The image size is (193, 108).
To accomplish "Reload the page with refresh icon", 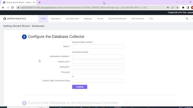I will click(13, 7).
